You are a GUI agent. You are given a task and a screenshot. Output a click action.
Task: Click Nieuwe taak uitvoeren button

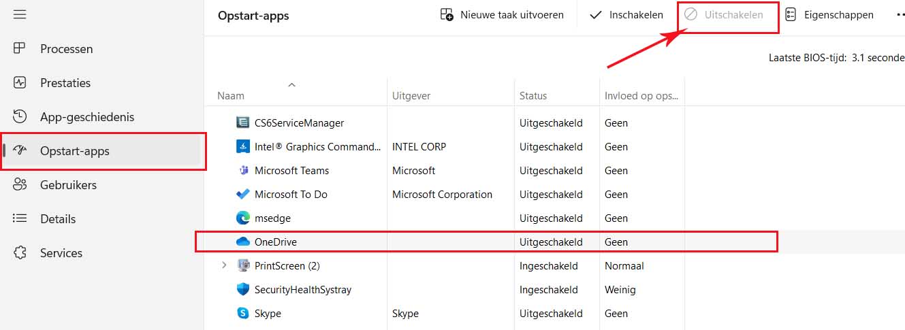click(x=502, y=15)
